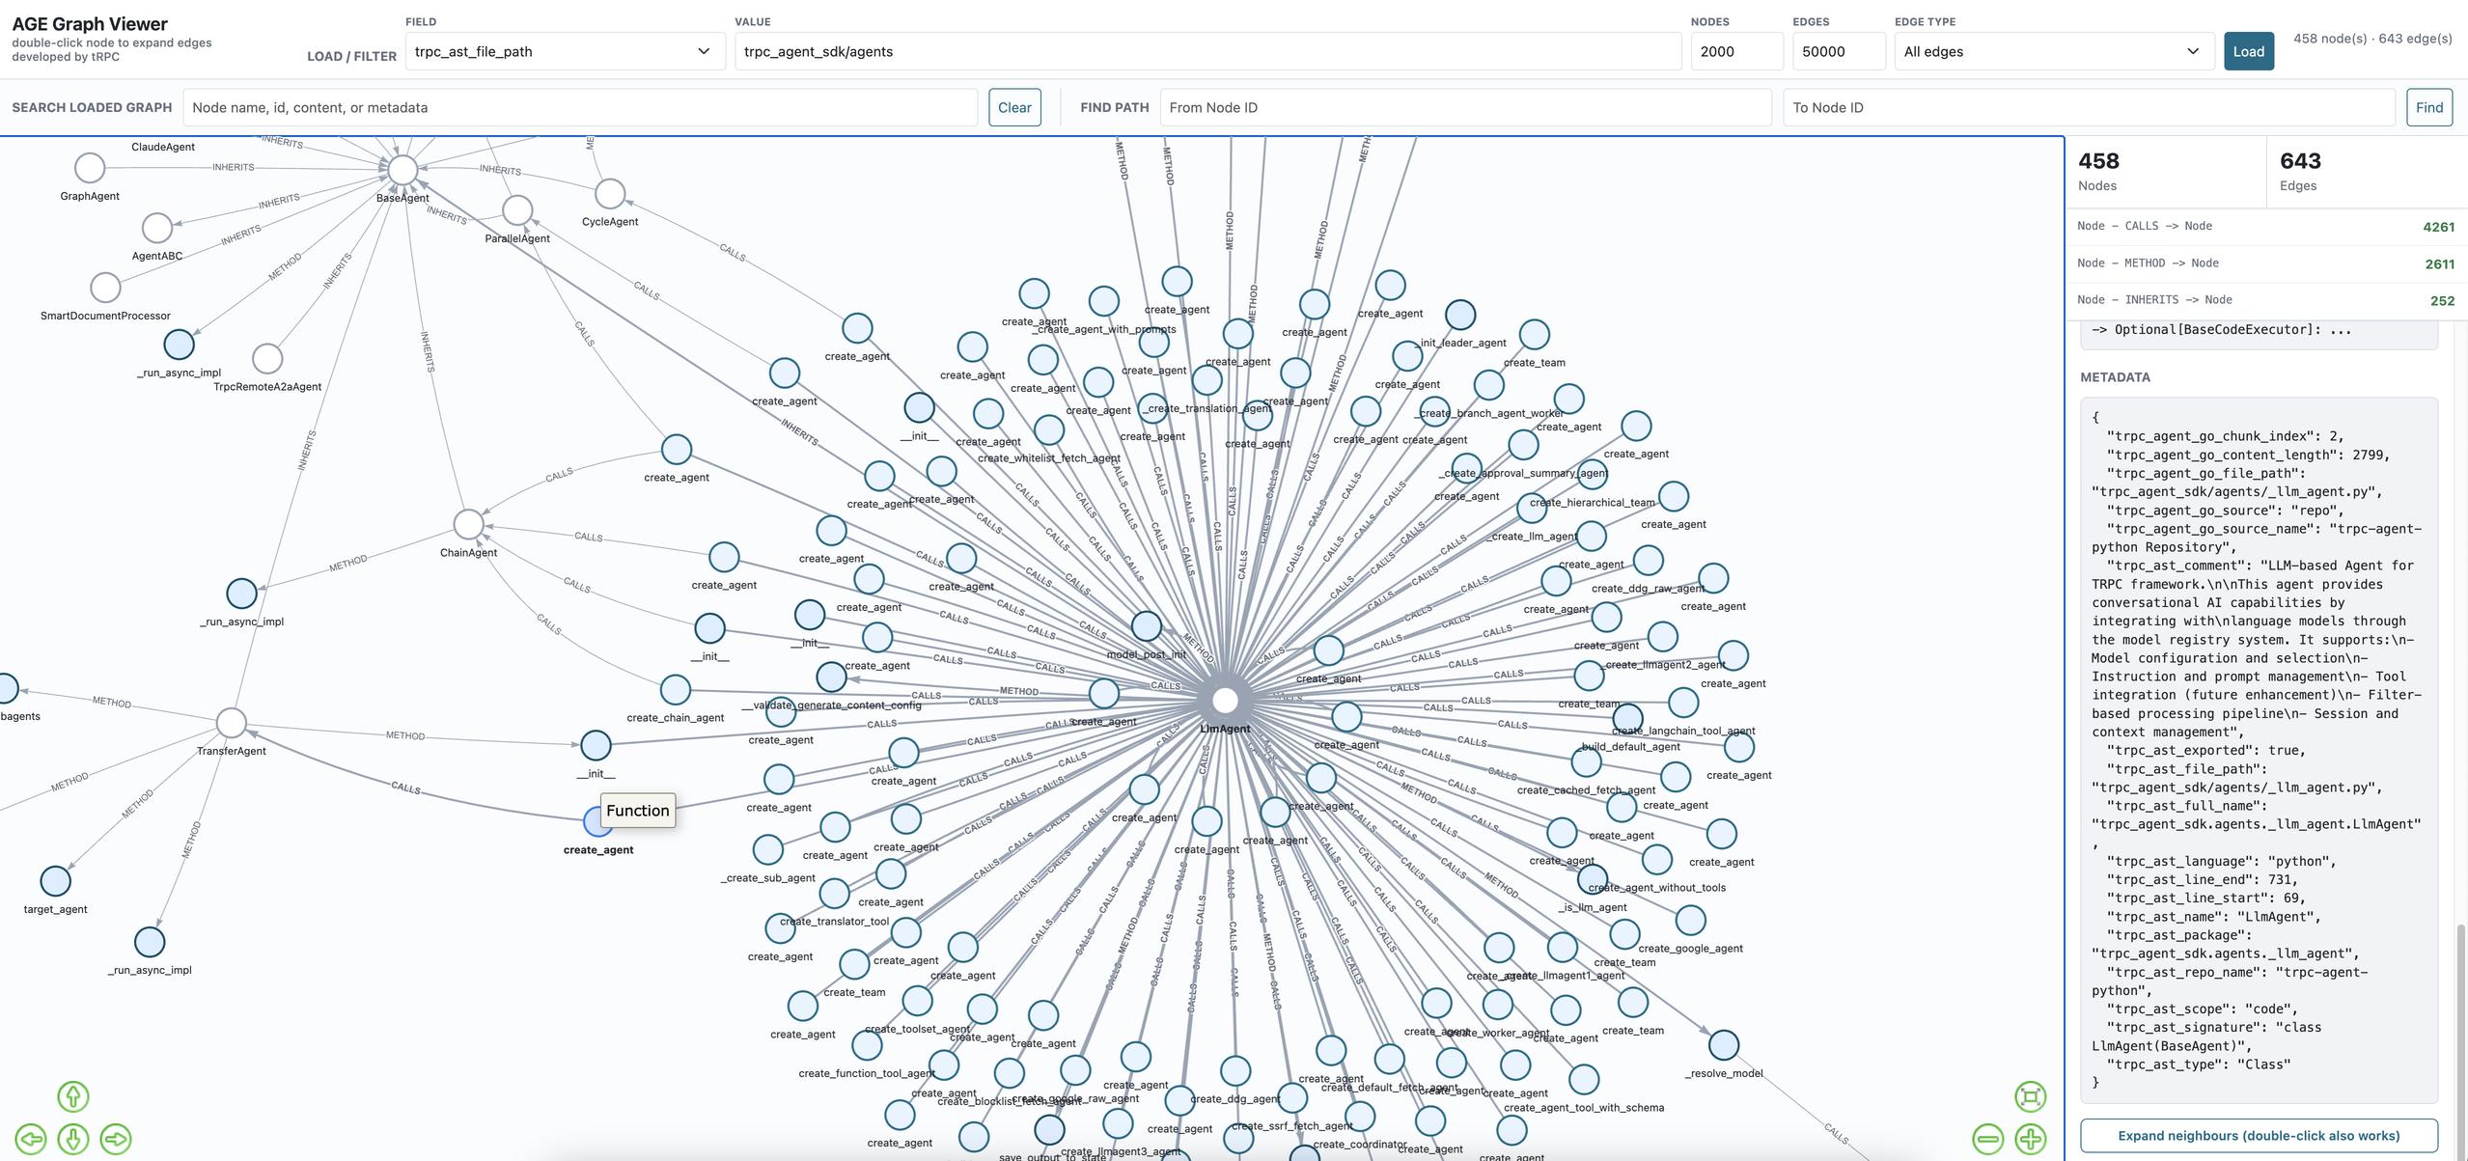The height and width of the screenshot is (1161, 2468).
Task: Select the _init_leader_agent node
Action: point(1460,314)
